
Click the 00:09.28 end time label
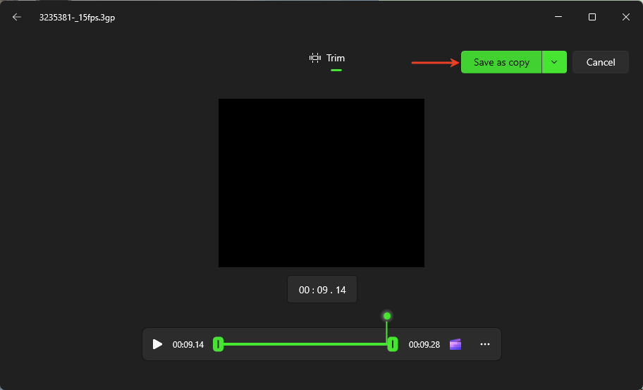click(424, 345)
